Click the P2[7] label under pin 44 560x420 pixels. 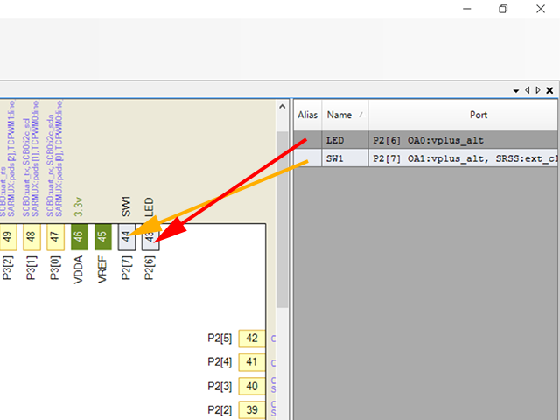coord(126,268)
